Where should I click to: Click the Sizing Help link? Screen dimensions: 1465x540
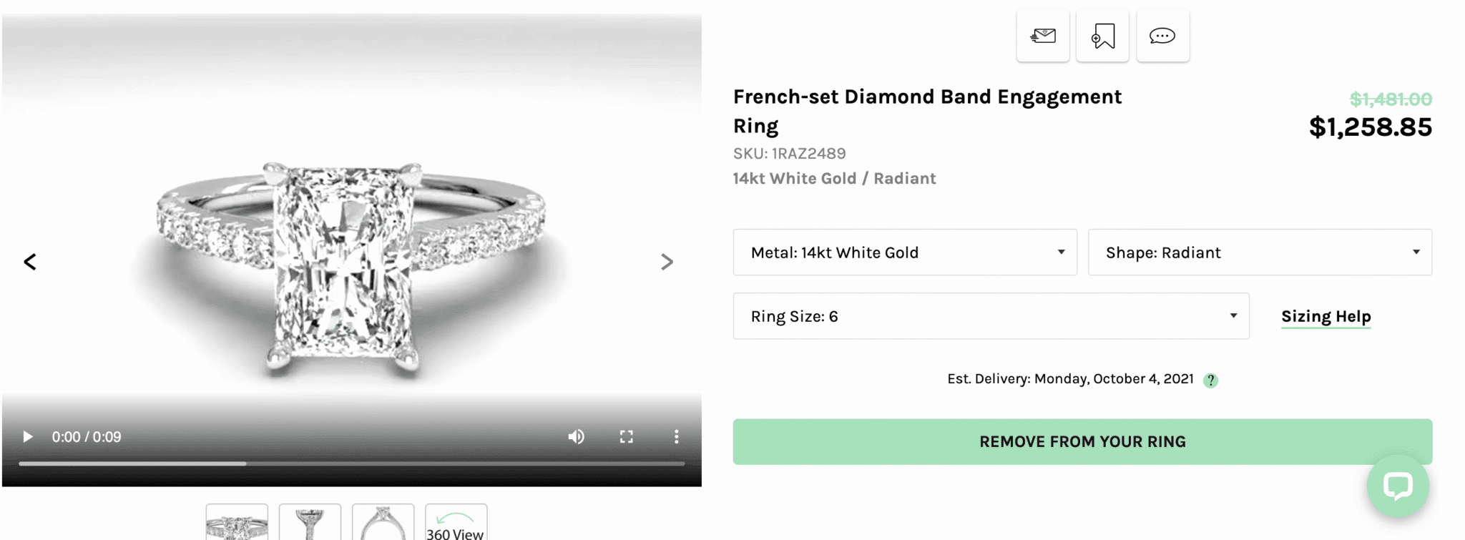[1326, 316]
